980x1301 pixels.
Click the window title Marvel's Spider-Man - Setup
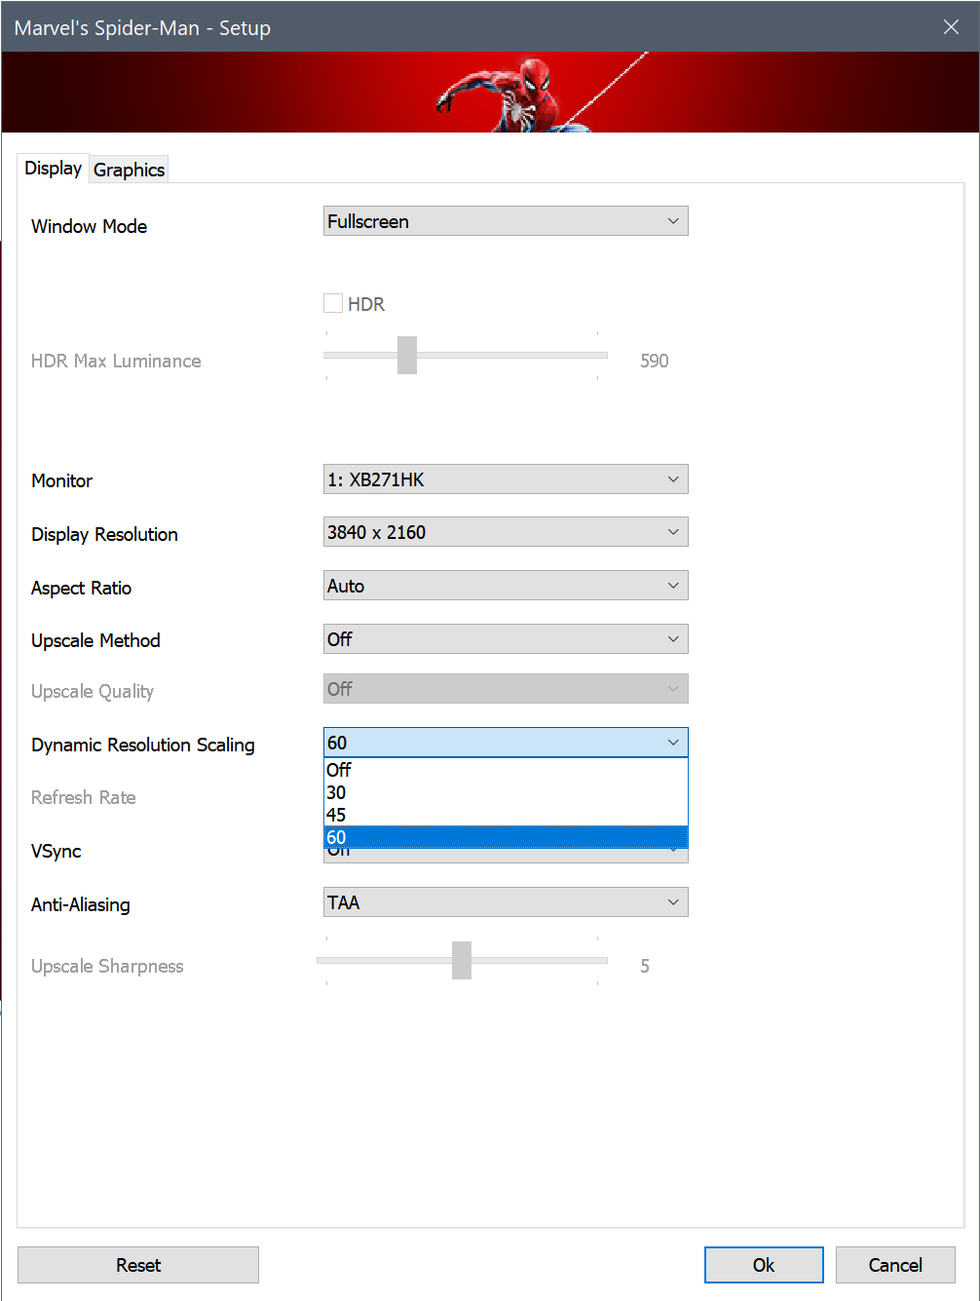142,27
